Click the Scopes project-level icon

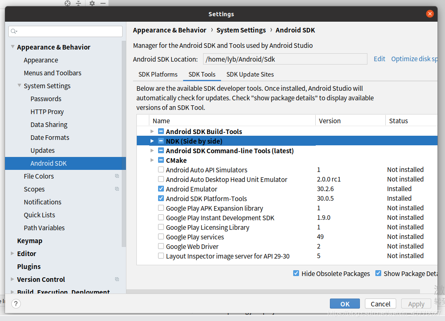click(117, 189)
